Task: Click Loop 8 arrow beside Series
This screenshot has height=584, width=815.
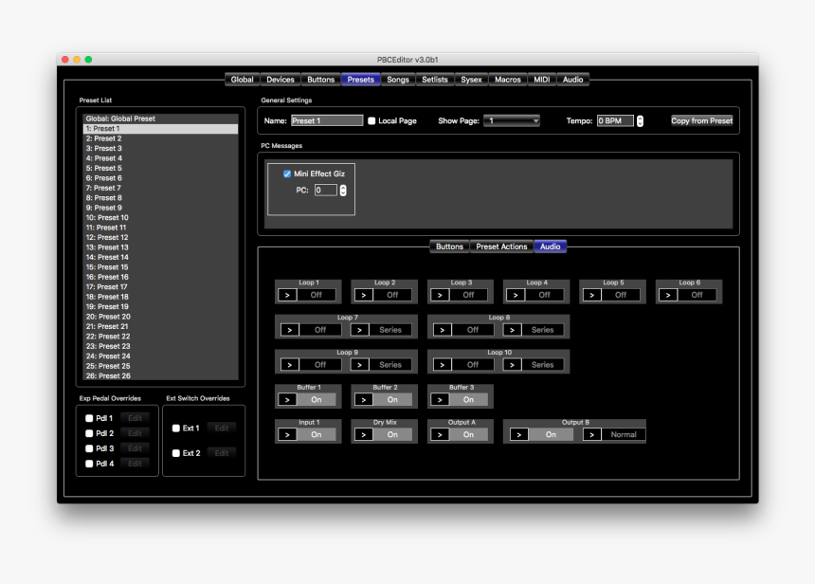Action: 512,330
